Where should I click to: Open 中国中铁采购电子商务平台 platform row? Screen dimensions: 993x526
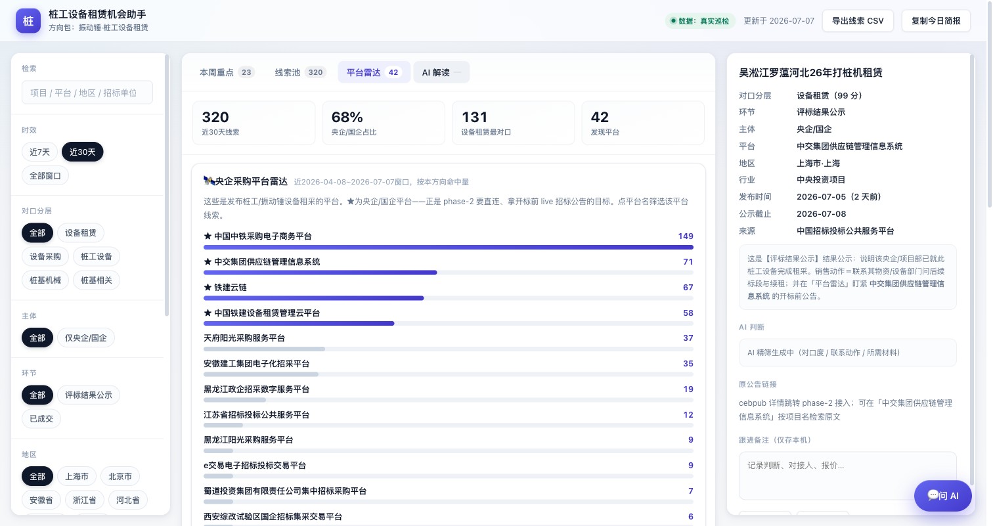click(x=449, y=240)
